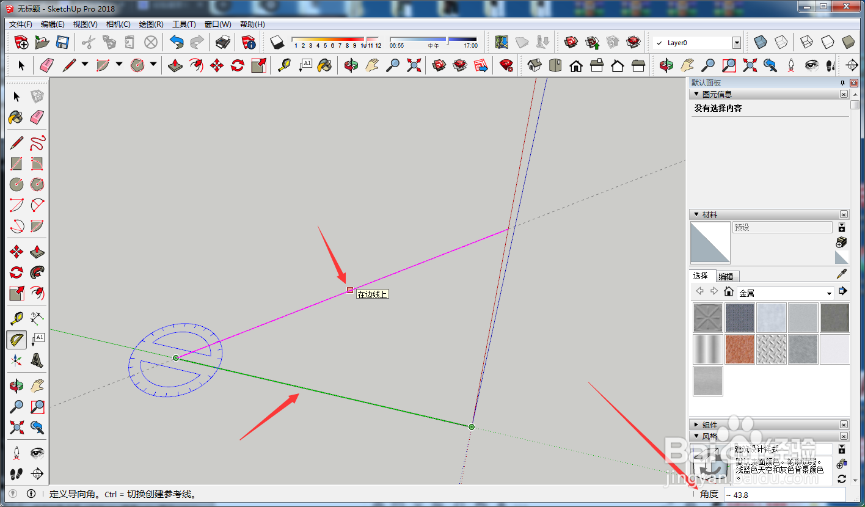Image resolution: width=865 pixels, height=507 pixels.
Task: Toggle auto-hide pin of 默认面板 tray
Action: [x=843, y=83]
